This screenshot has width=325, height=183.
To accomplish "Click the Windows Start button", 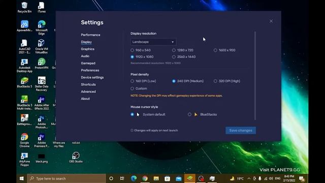I will point(21,178).
